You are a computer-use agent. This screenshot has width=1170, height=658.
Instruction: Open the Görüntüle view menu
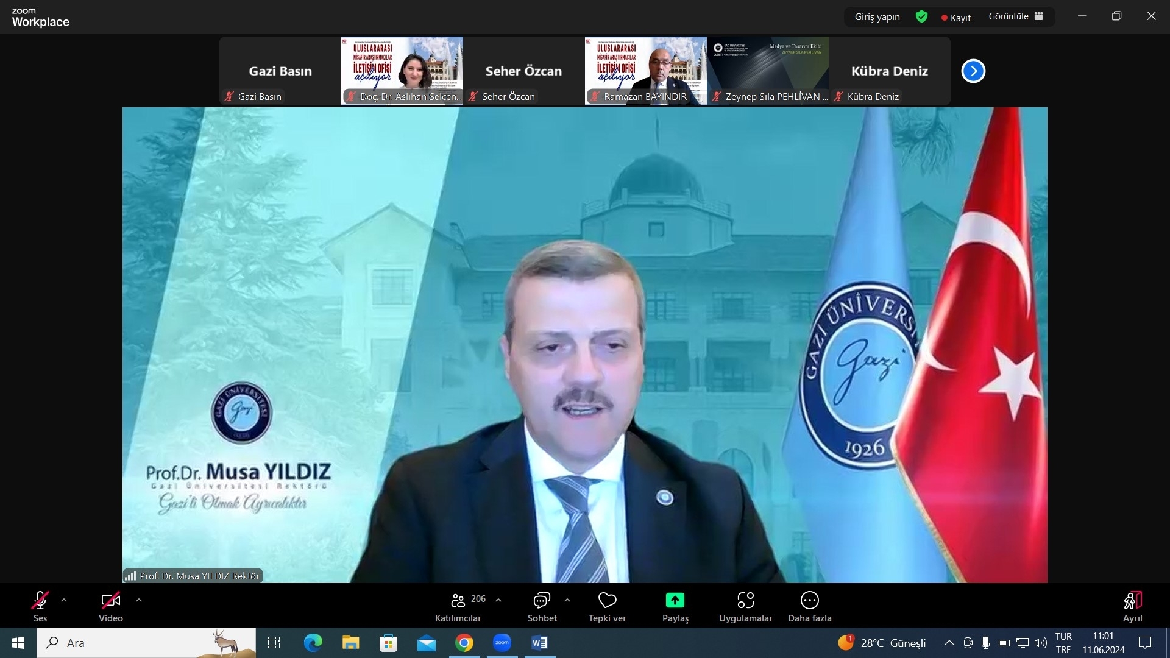click(1016, 16)
